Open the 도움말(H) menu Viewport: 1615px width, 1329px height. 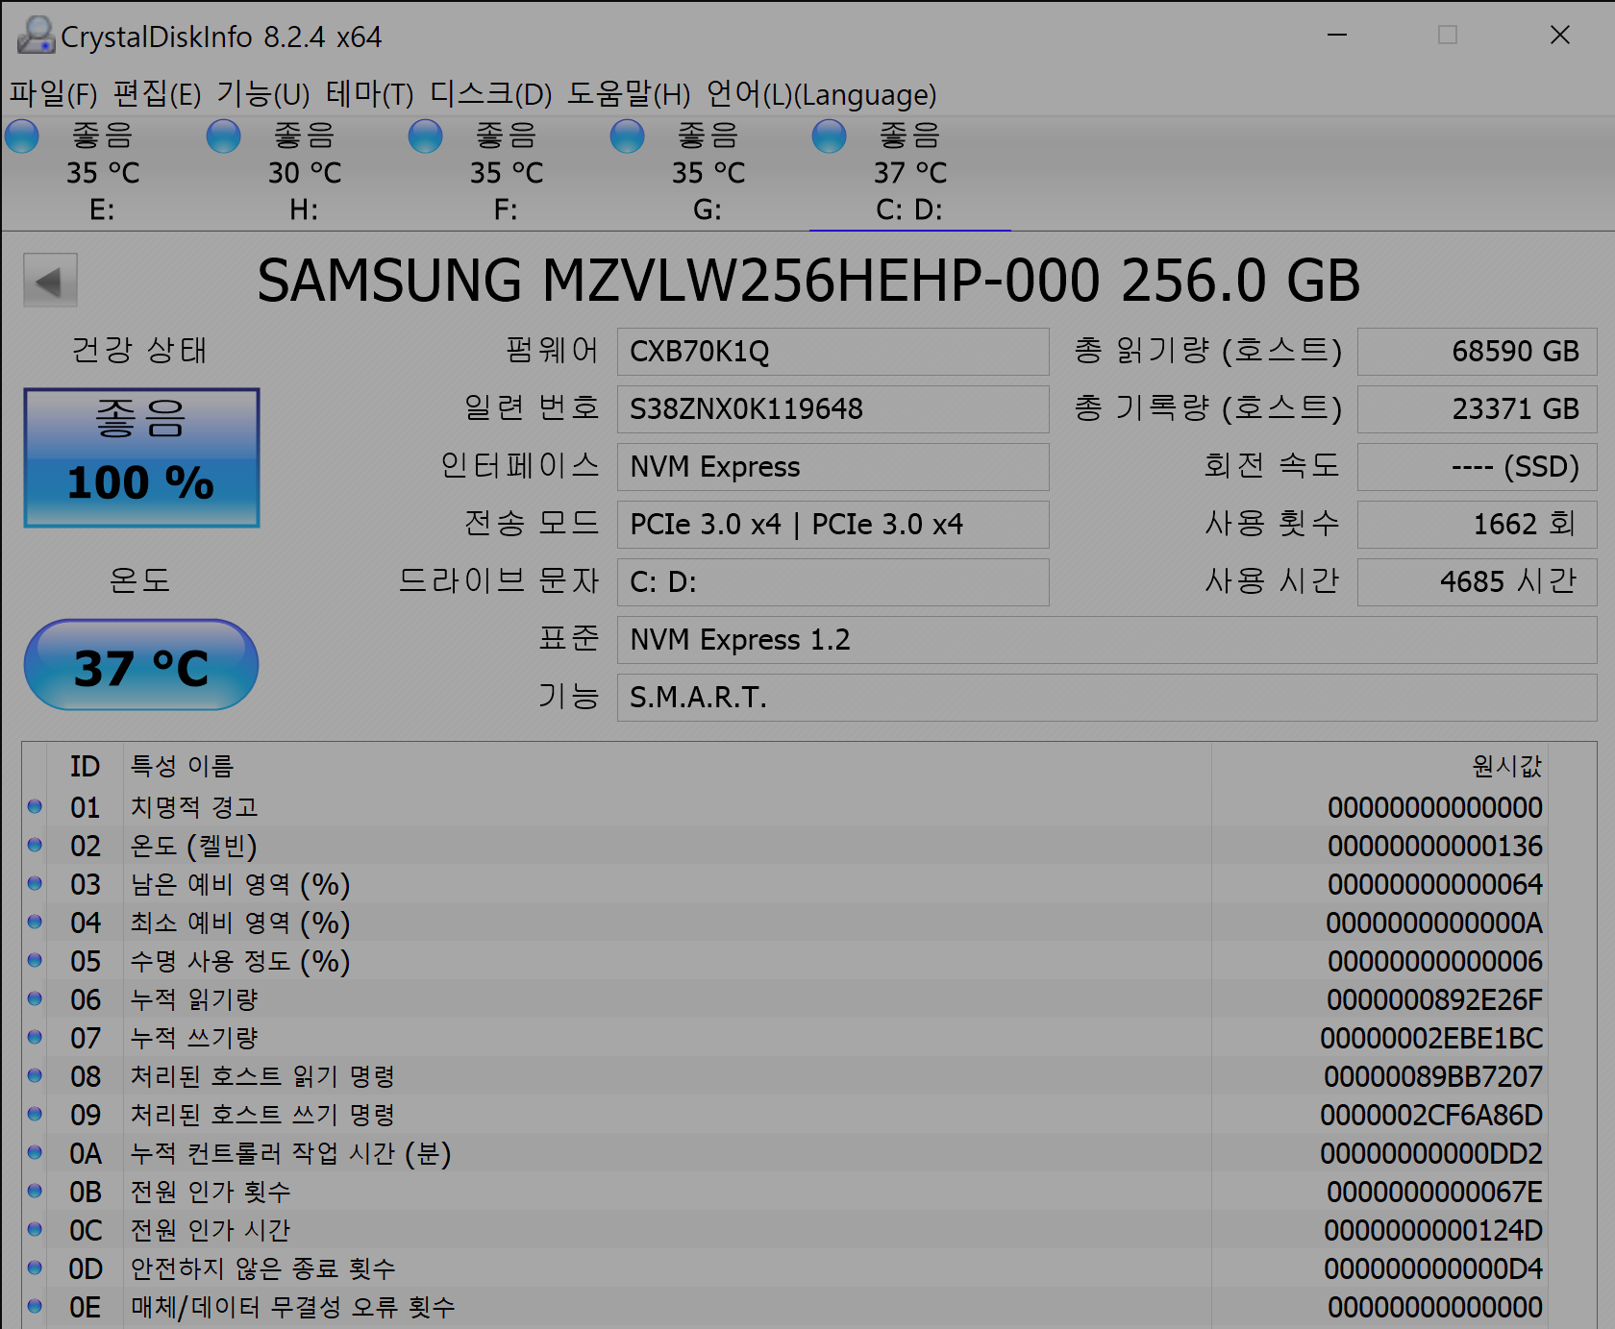coord(629,94)
